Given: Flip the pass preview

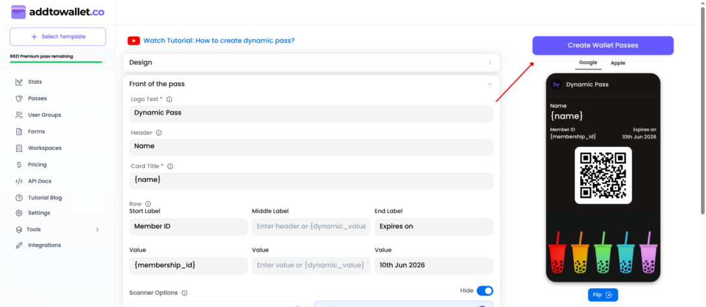Looking at the screenshot, I should coord(603,295).
